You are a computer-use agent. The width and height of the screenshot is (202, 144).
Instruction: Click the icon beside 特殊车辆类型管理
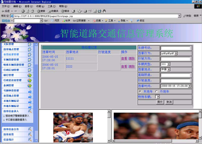coord(30,65)
